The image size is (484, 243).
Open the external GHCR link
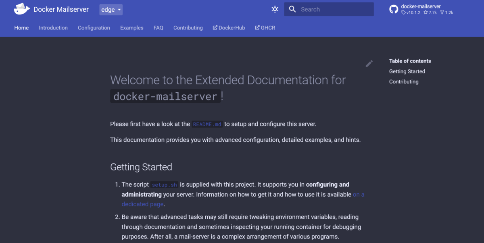coord(265,28)
